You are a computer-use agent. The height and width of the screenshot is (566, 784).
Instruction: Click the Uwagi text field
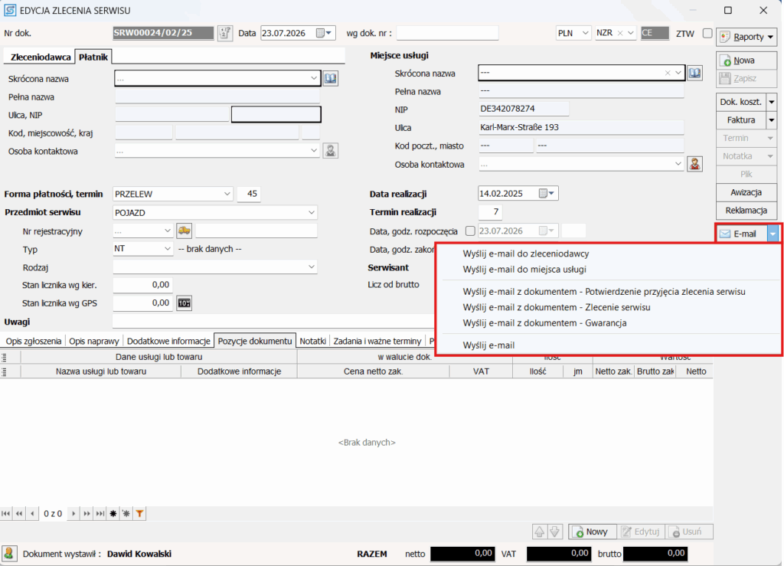coord(273,322)
